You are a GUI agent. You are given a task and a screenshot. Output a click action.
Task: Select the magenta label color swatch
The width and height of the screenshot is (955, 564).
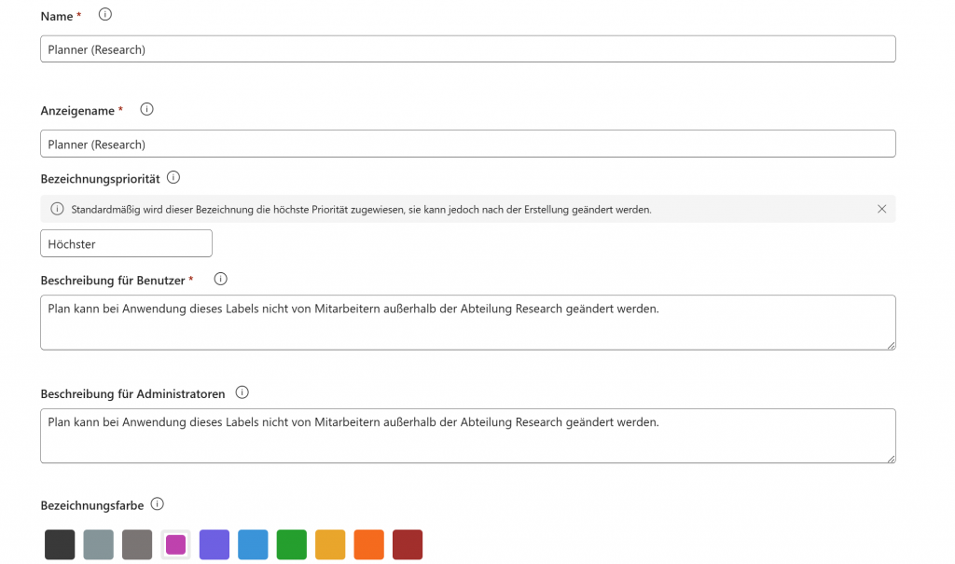175,544
